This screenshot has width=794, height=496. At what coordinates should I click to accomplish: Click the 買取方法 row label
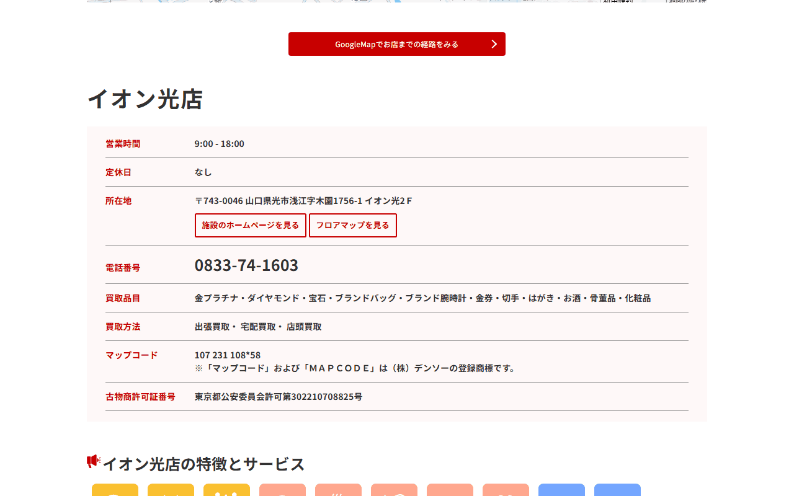coord(123,327)
